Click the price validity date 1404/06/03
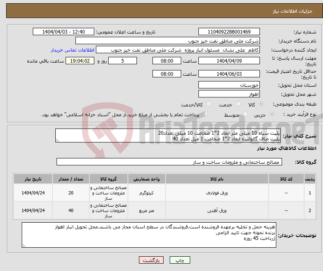The height and width of the screenshot is (271, 323). point(229,74)
